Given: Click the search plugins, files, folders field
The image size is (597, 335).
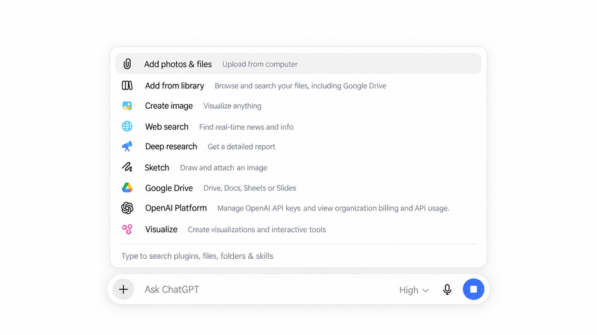Looking at the screenshot, I should (298, 256).
